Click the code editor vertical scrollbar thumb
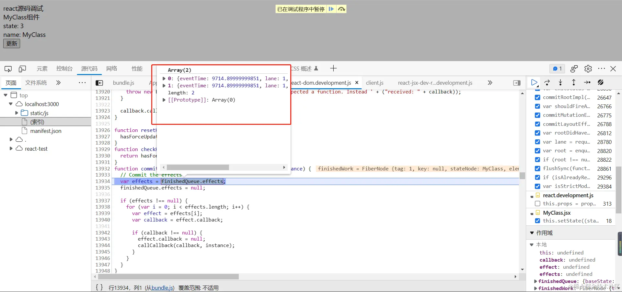This screenshot has width=622, height=292. pyautogui.click(x=522, y=176)
